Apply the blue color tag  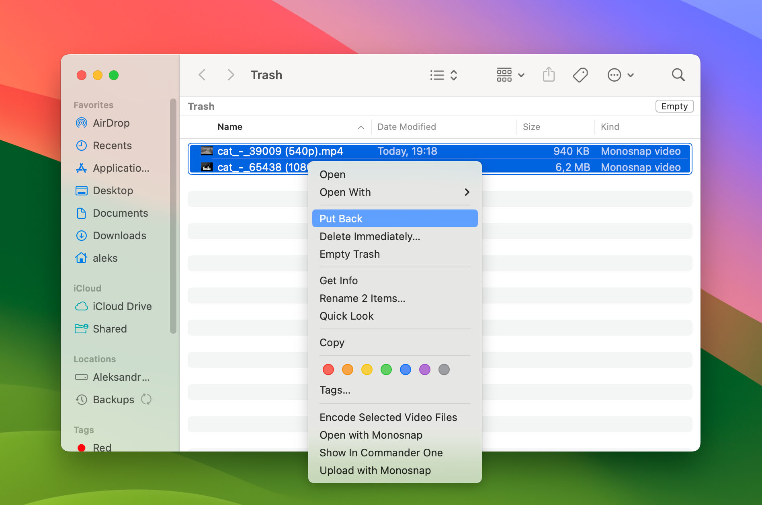pyautogui.click(x=406, y=370)
